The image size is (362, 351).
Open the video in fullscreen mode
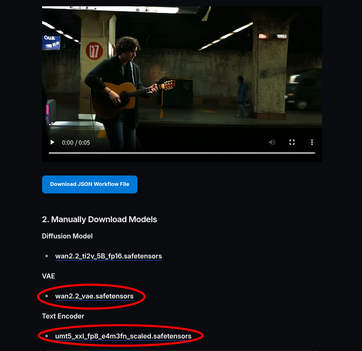(292, 142)
